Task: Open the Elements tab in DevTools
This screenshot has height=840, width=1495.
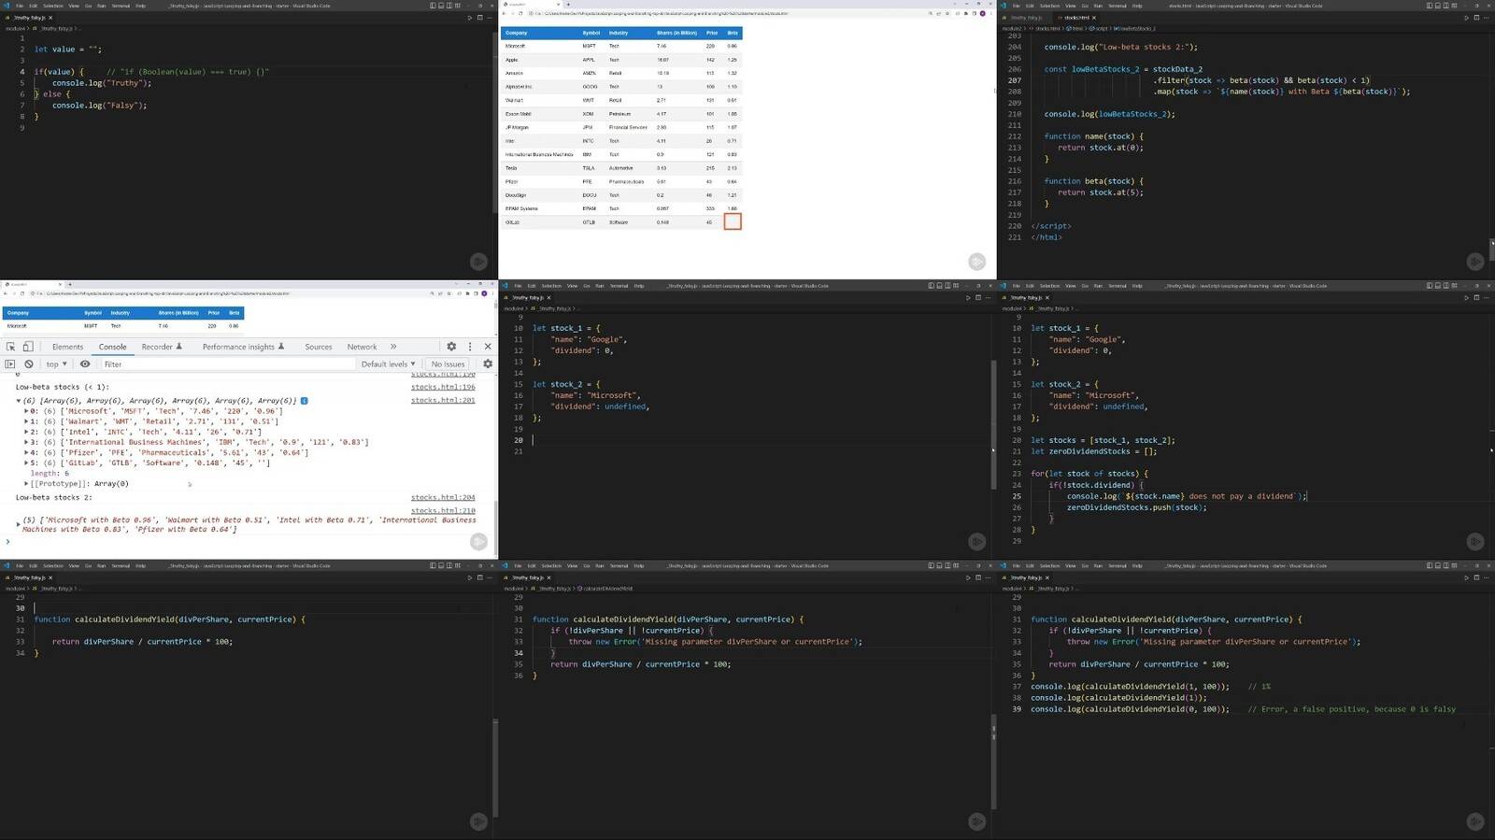Action: (x=67, y=347)
